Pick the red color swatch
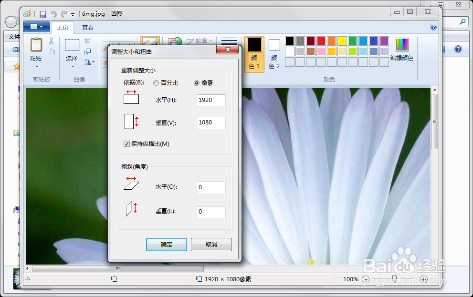 click(321, 41)
